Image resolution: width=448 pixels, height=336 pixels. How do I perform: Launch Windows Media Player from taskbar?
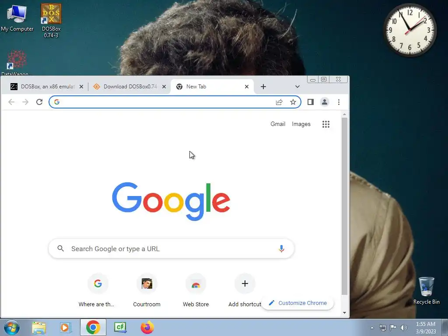coord(66,327)
